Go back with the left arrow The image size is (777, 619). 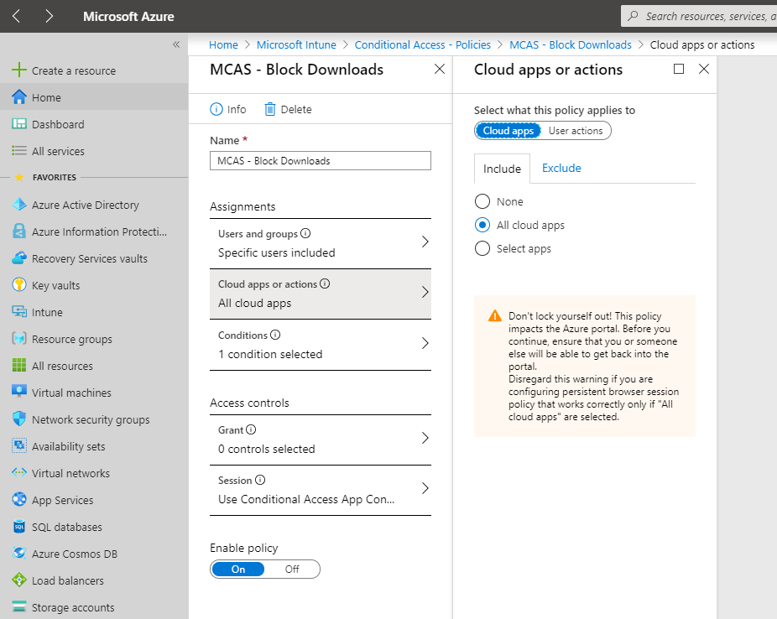click(16, 16)
